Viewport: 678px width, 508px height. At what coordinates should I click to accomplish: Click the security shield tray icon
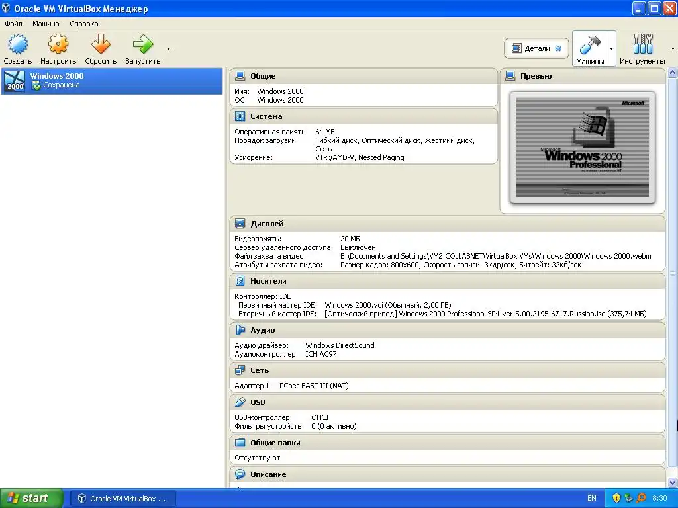coord(616,498)
